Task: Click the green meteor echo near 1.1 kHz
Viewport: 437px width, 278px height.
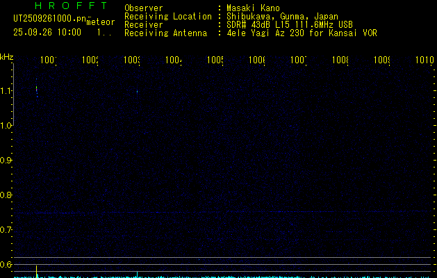Action: [x=36, y=89]
